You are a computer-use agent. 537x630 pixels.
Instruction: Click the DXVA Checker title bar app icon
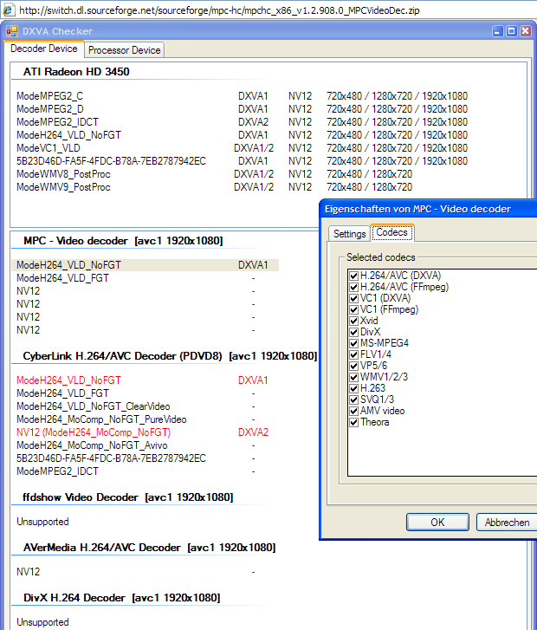pyautogui.click(x=12, y=31)
